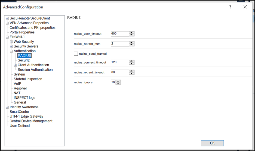Click the radius_user_timeout input field
255x151 pixels.
[120, 34]
